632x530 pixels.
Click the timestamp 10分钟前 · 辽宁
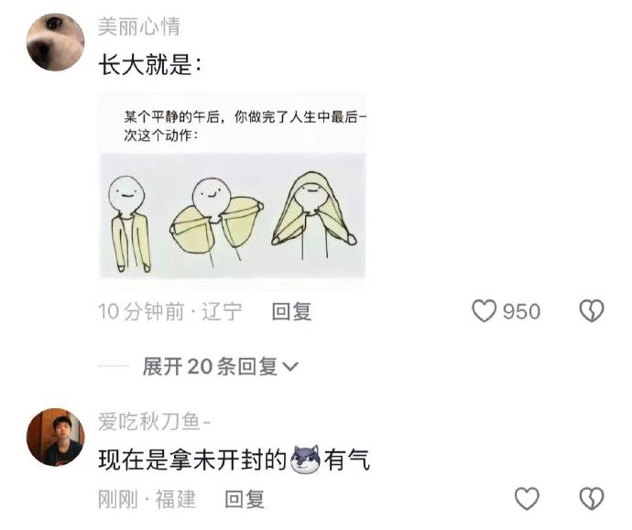click(x=170, y=311)
